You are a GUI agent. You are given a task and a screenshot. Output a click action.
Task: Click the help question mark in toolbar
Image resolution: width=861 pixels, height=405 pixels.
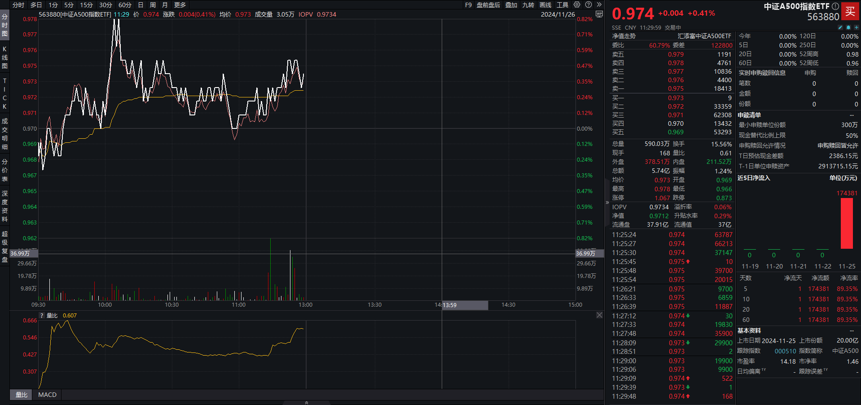pos(589,5)
